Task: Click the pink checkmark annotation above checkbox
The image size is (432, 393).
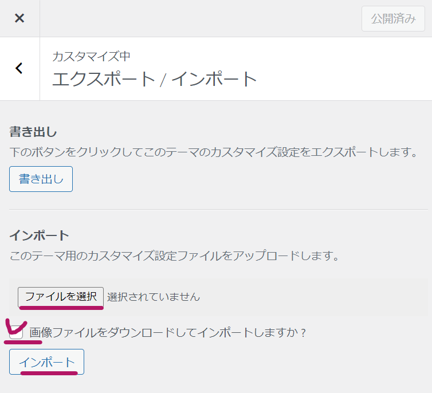Action: click(15, 328)
